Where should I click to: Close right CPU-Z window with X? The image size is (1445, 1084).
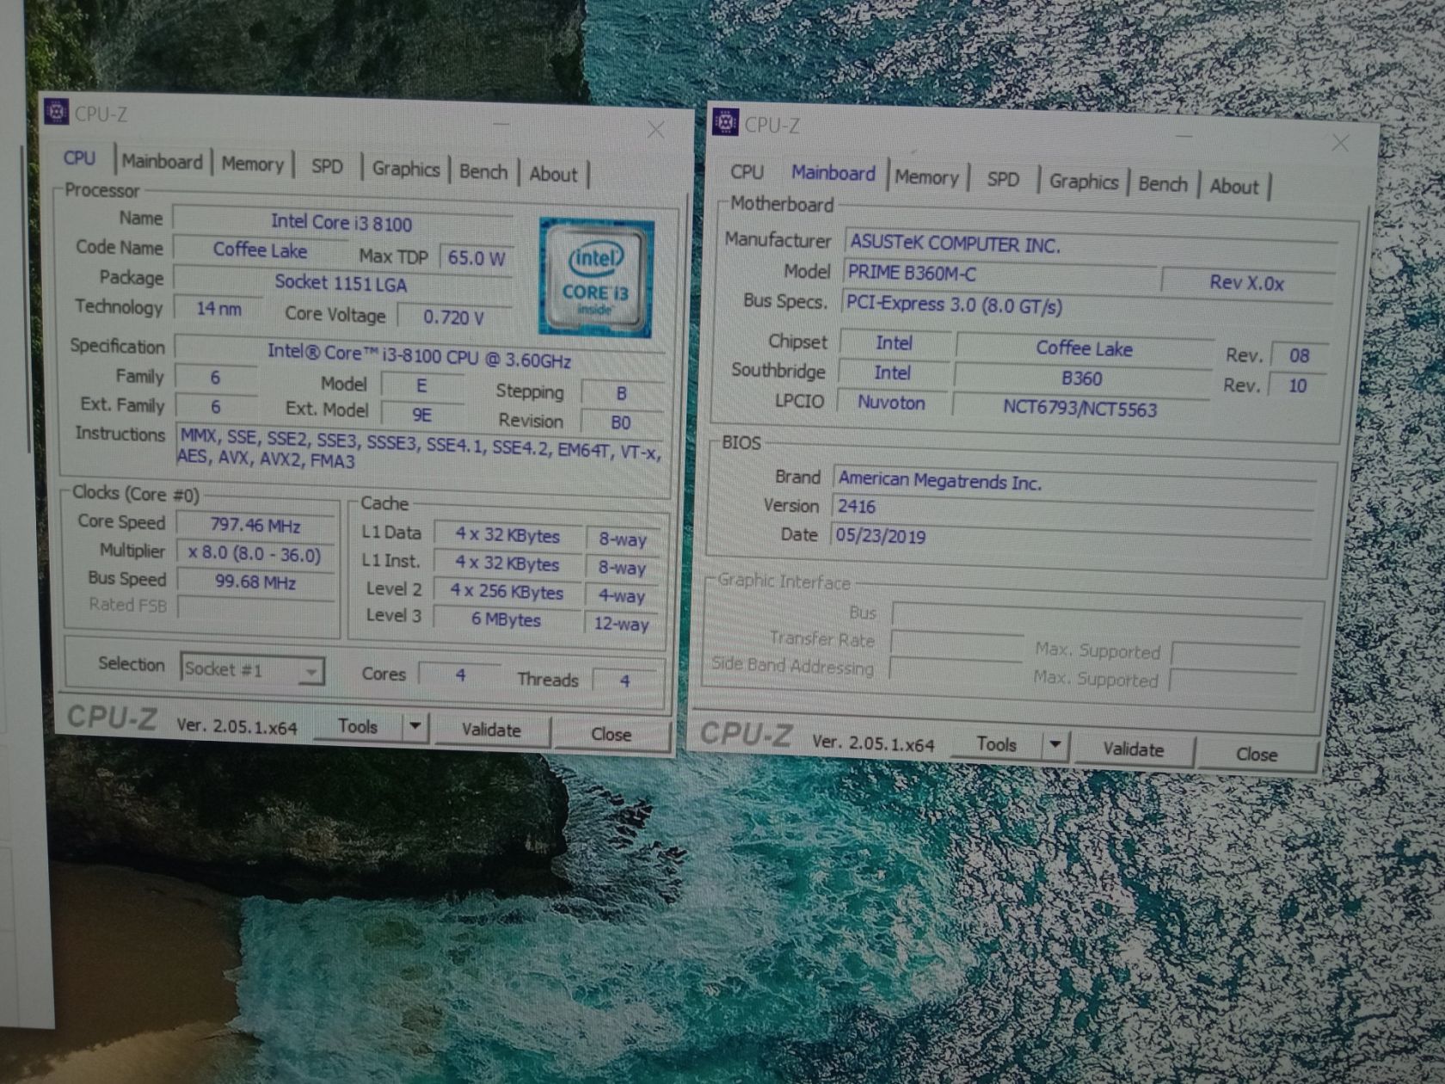point(1340,143)
